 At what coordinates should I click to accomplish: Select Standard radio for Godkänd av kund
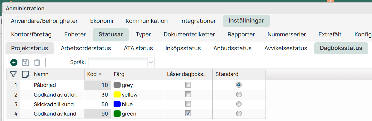(239, 114)
